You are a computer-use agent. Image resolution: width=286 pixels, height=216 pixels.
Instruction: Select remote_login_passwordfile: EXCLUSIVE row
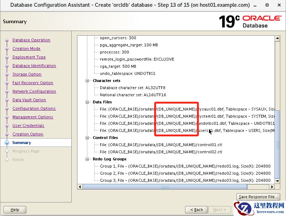[x=137, y=59]
